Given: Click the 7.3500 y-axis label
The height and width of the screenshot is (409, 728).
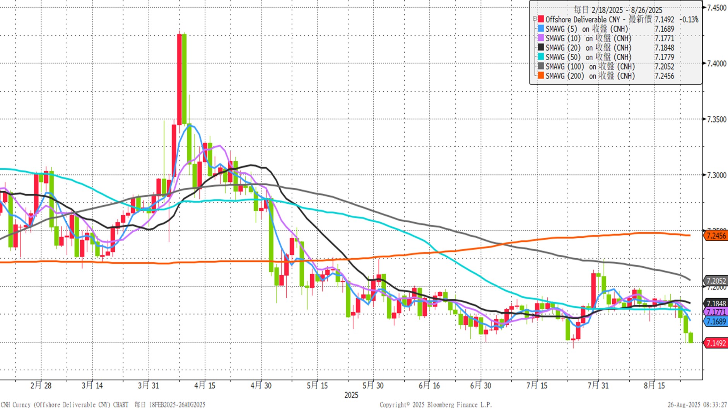Looking at the screenshot, I should (x=717, y=119).
